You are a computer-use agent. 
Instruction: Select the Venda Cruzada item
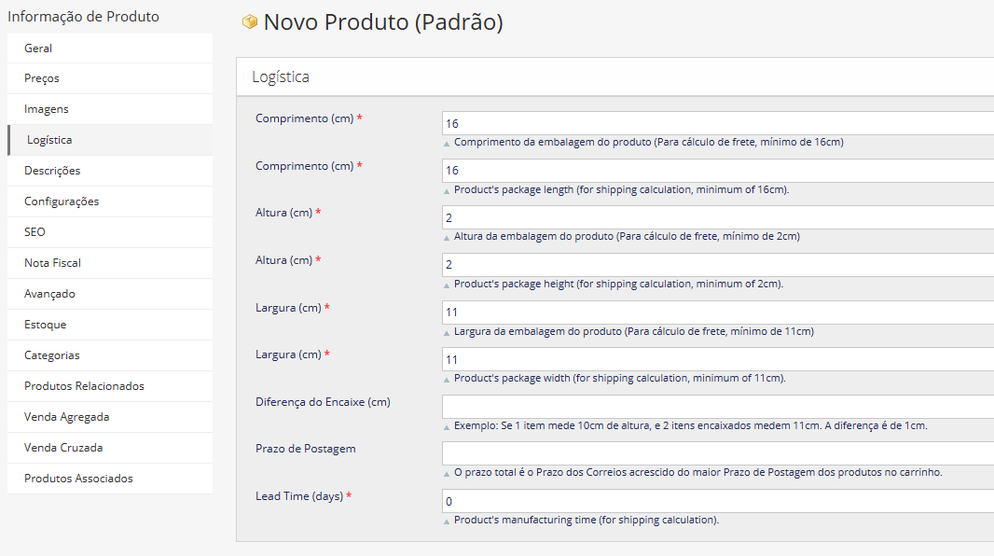(63, 448)
